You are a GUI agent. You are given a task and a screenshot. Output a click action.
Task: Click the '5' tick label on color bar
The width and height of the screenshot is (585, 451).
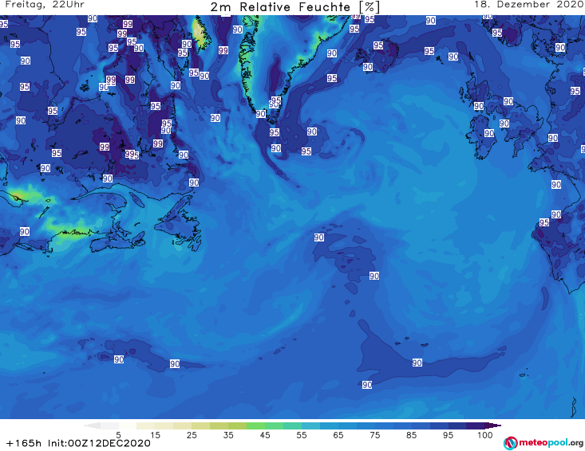118,435
